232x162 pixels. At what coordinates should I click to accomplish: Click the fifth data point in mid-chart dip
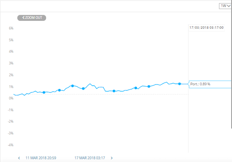114,91
